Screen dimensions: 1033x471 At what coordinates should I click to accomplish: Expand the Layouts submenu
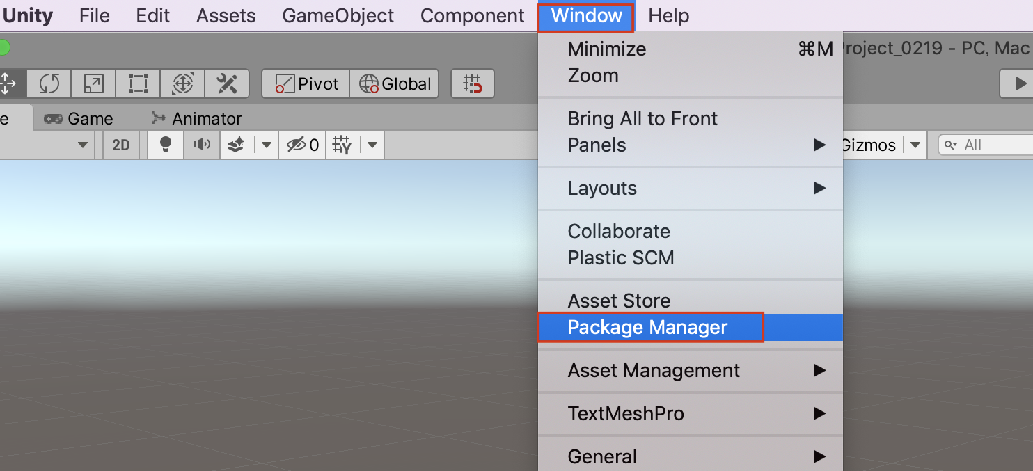[x=689, y=188]
